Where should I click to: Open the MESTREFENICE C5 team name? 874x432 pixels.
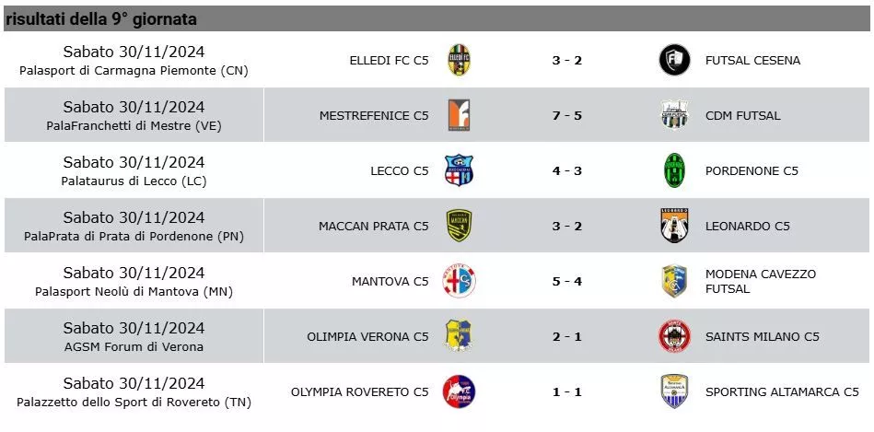374,115
